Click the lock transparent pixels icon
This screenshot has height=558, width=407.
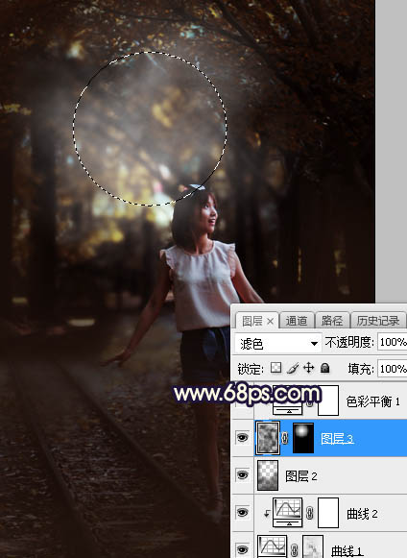point(276,368)
